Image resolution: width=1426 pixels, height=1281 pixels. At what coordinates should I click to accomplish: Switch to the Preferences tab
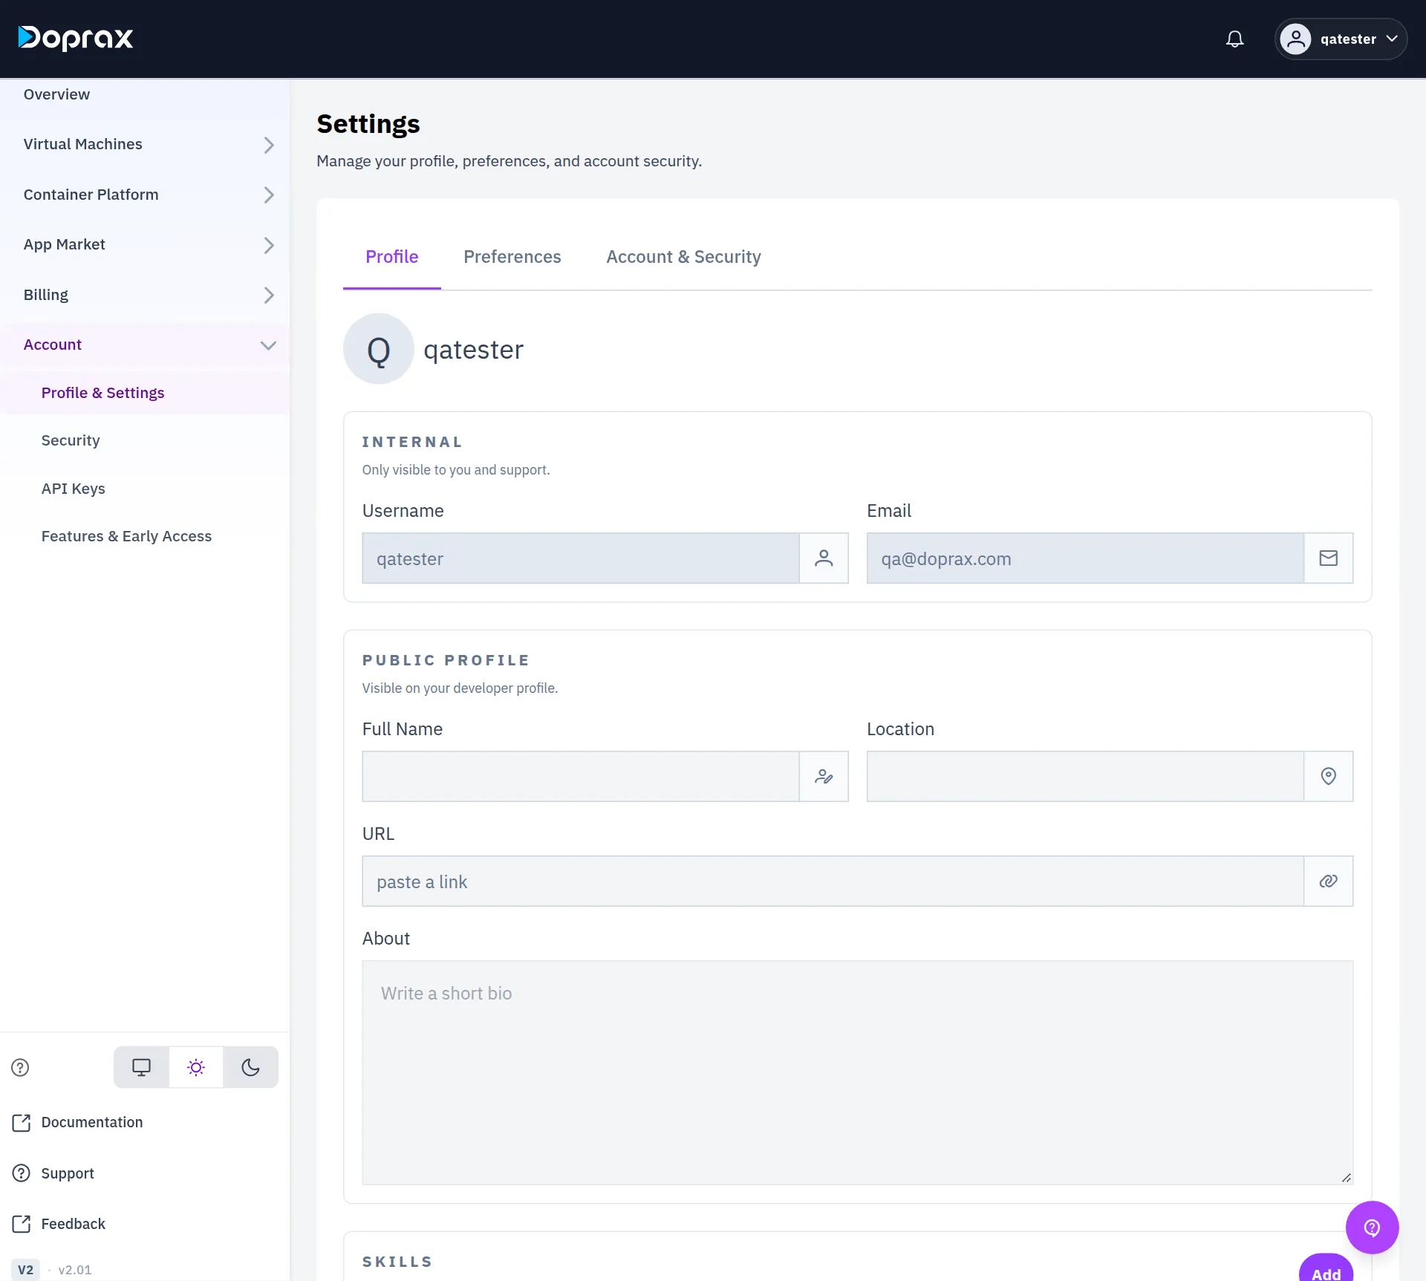tap(512, 257)
